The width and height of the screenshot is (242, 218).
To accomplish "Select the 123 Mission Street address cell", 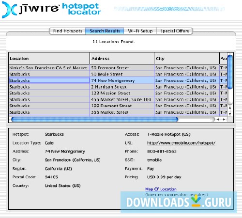I will (122, 93).
